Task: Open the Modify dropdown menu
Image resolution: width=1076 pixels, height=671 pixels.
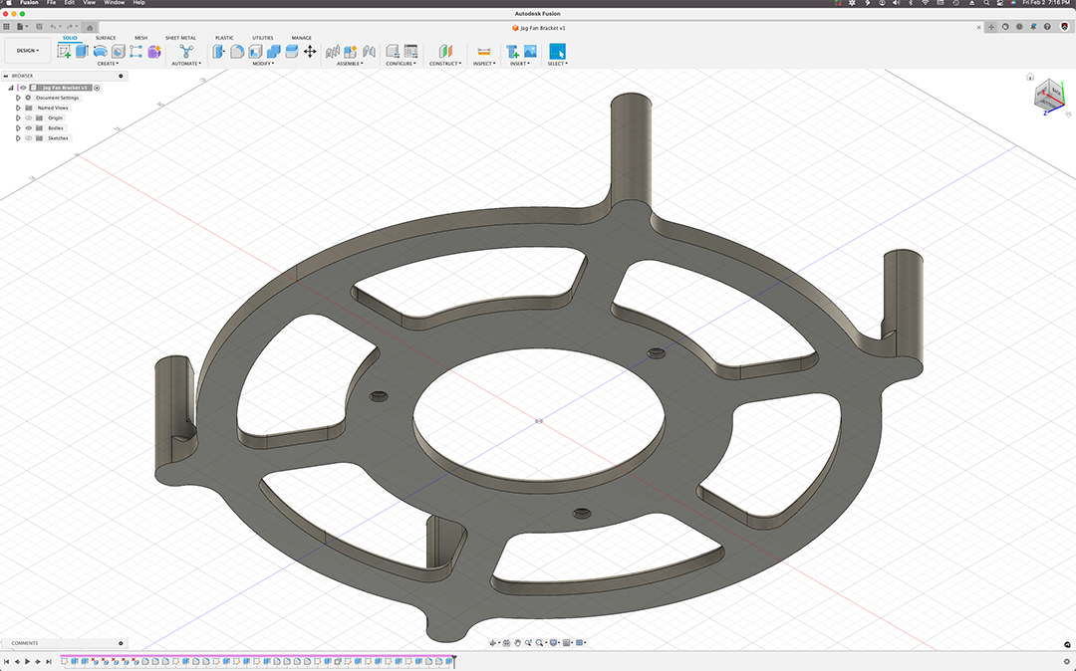Action: coord(263,64)
